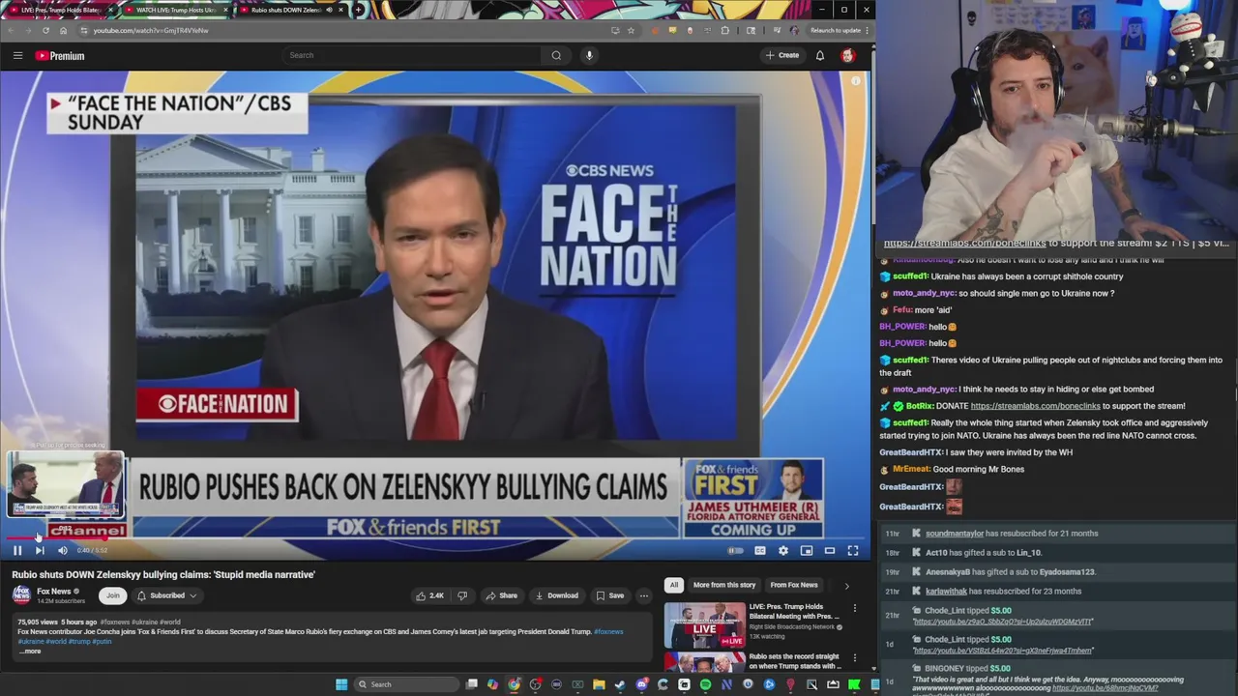
Task: Download the video
Action: 556,595
